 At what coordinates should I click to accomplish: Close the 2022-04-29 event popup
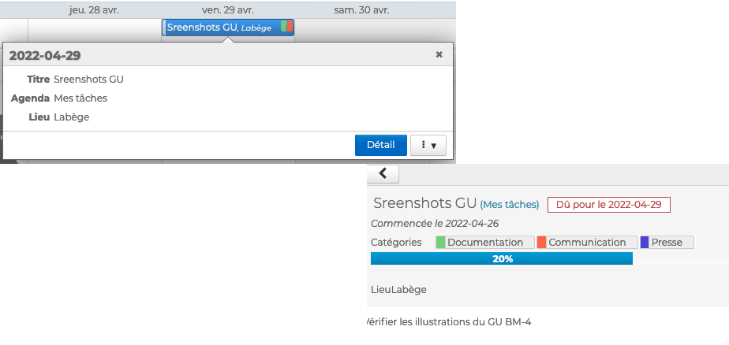pyautogui.click(x=439, y=55)
